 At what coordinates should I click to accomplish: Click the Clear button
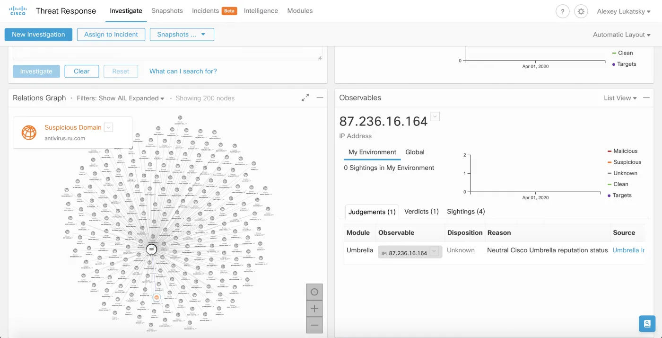coord(81,71)
